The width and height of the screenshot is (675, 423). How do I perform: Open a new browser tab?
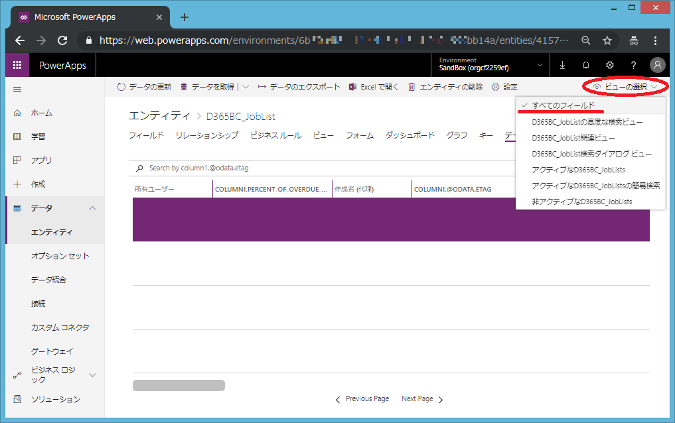point(185,17)
